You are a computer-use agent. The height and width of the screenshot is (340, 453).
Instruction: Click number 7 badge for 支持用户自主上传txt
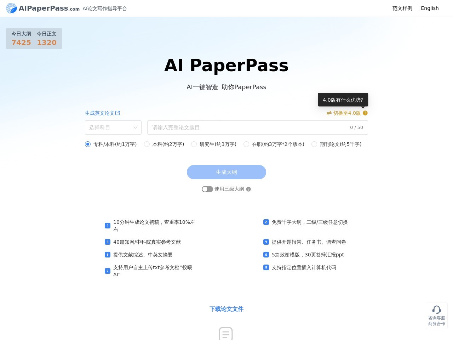coord(108,271)
